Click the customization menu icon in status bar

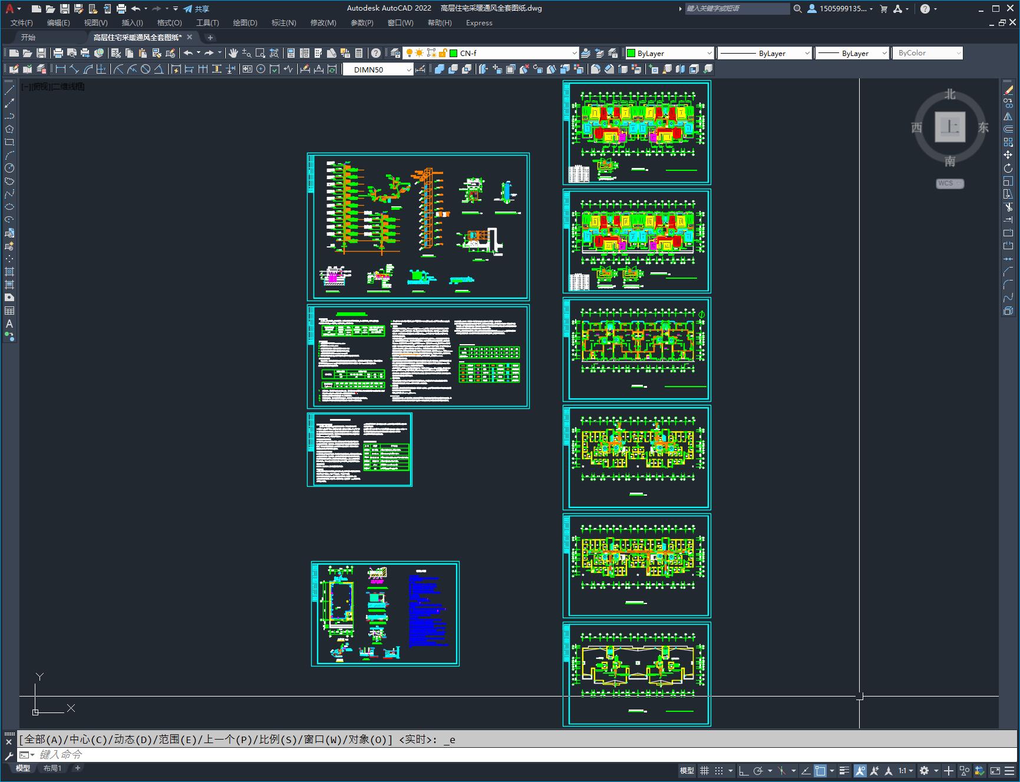point(1010,770)
